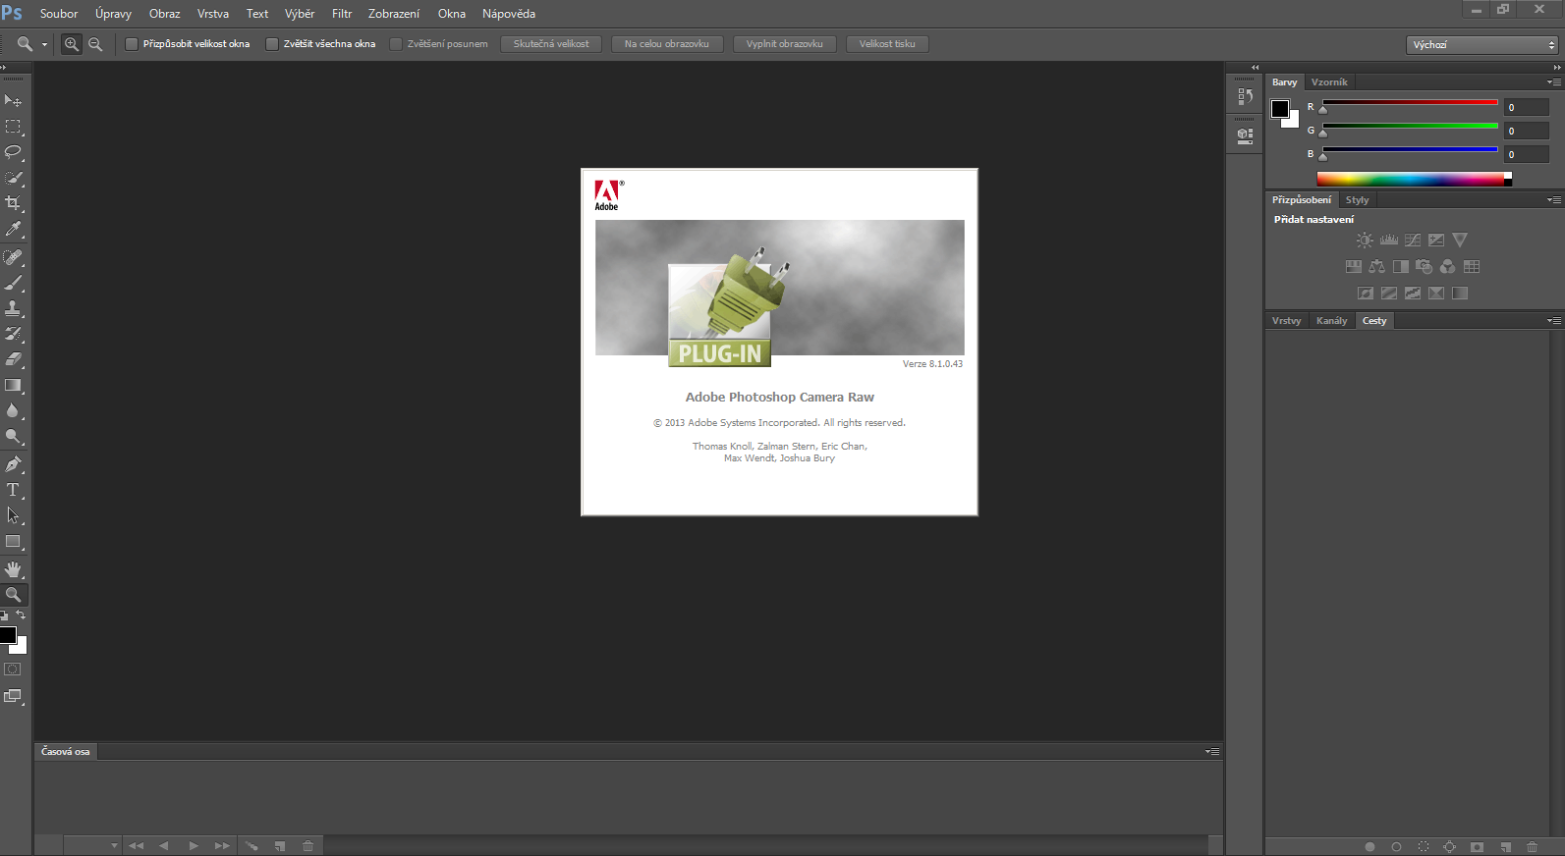The image size is (1565, 856).
Task: Change the screen mode
Action: point(13,697)
